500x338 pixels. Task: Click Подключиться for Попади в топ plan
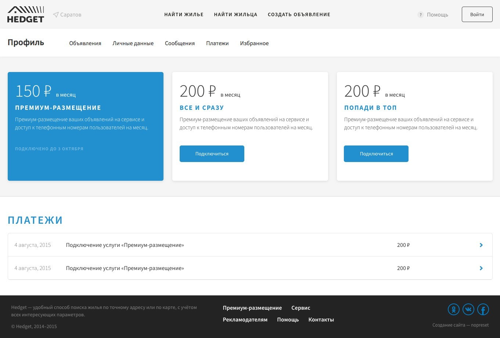tap(376, 154)
